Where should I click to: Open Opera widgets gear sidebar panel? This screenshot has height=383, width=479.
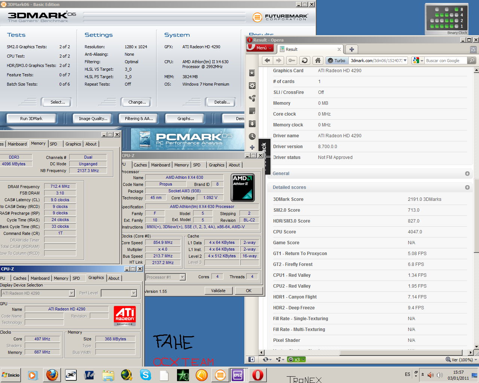[252, 86]
